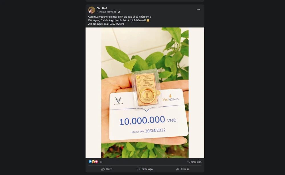Click the post timestamp Hôm qua lúc 08:45

point(107,12)
